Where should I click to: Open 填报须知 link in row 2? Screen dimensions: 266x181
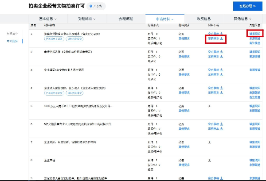click(x=255, y=52)
